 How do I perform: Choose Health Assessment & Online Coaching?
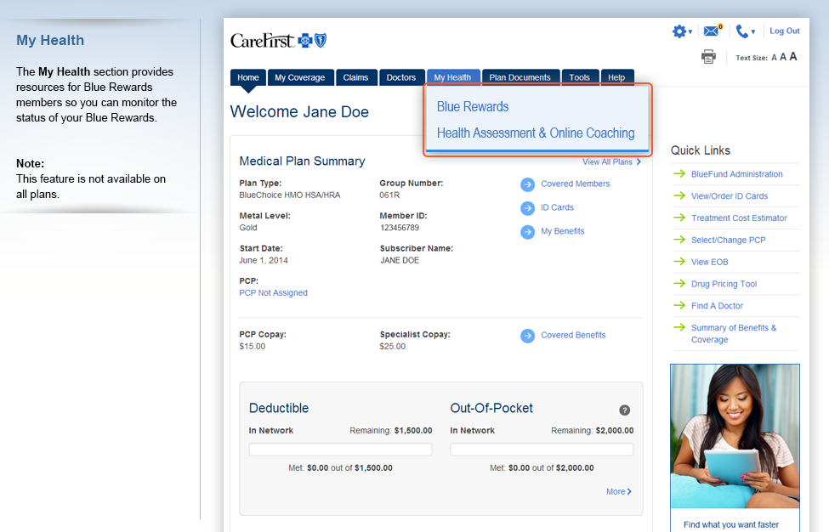[x=536, y=133]
